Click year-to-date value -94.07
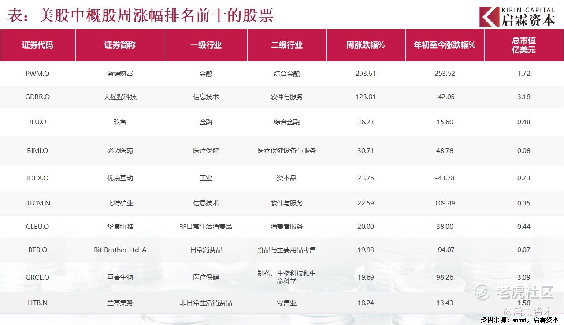 [445, 250]
